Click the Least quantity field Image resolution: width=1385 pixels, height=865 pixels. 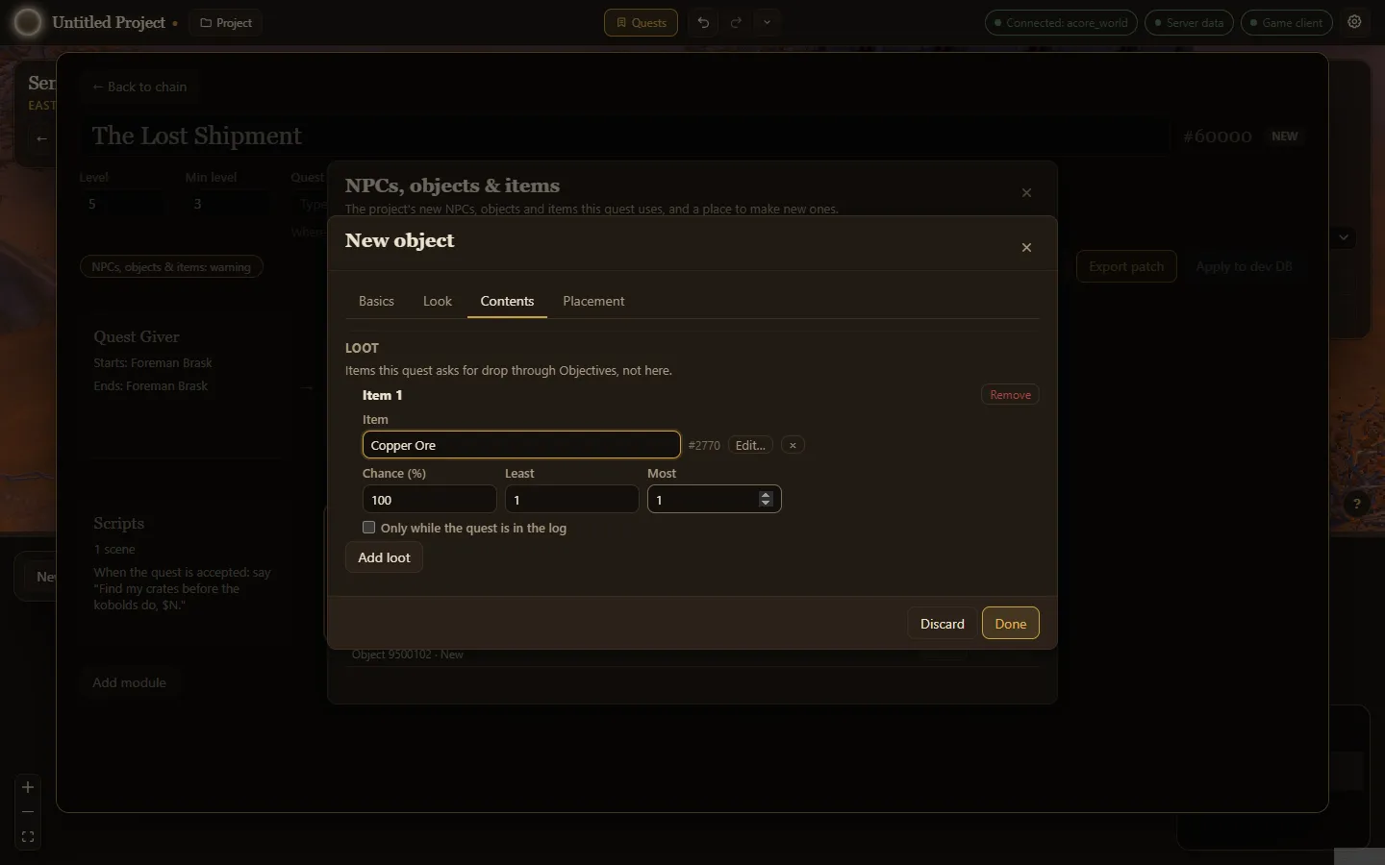pos(571,499)
